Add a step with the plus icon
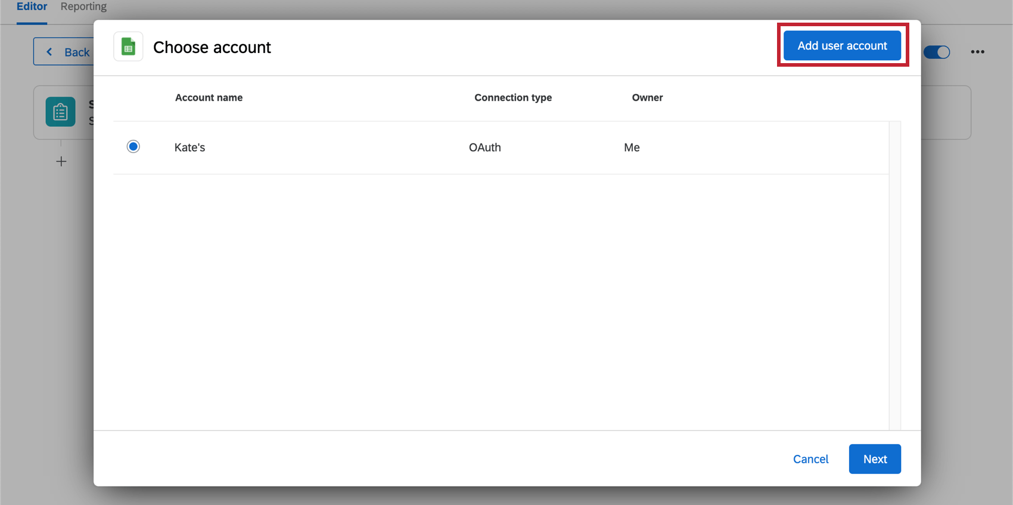The width and height of the screenshot is (1013, 505). coord(61,161)
